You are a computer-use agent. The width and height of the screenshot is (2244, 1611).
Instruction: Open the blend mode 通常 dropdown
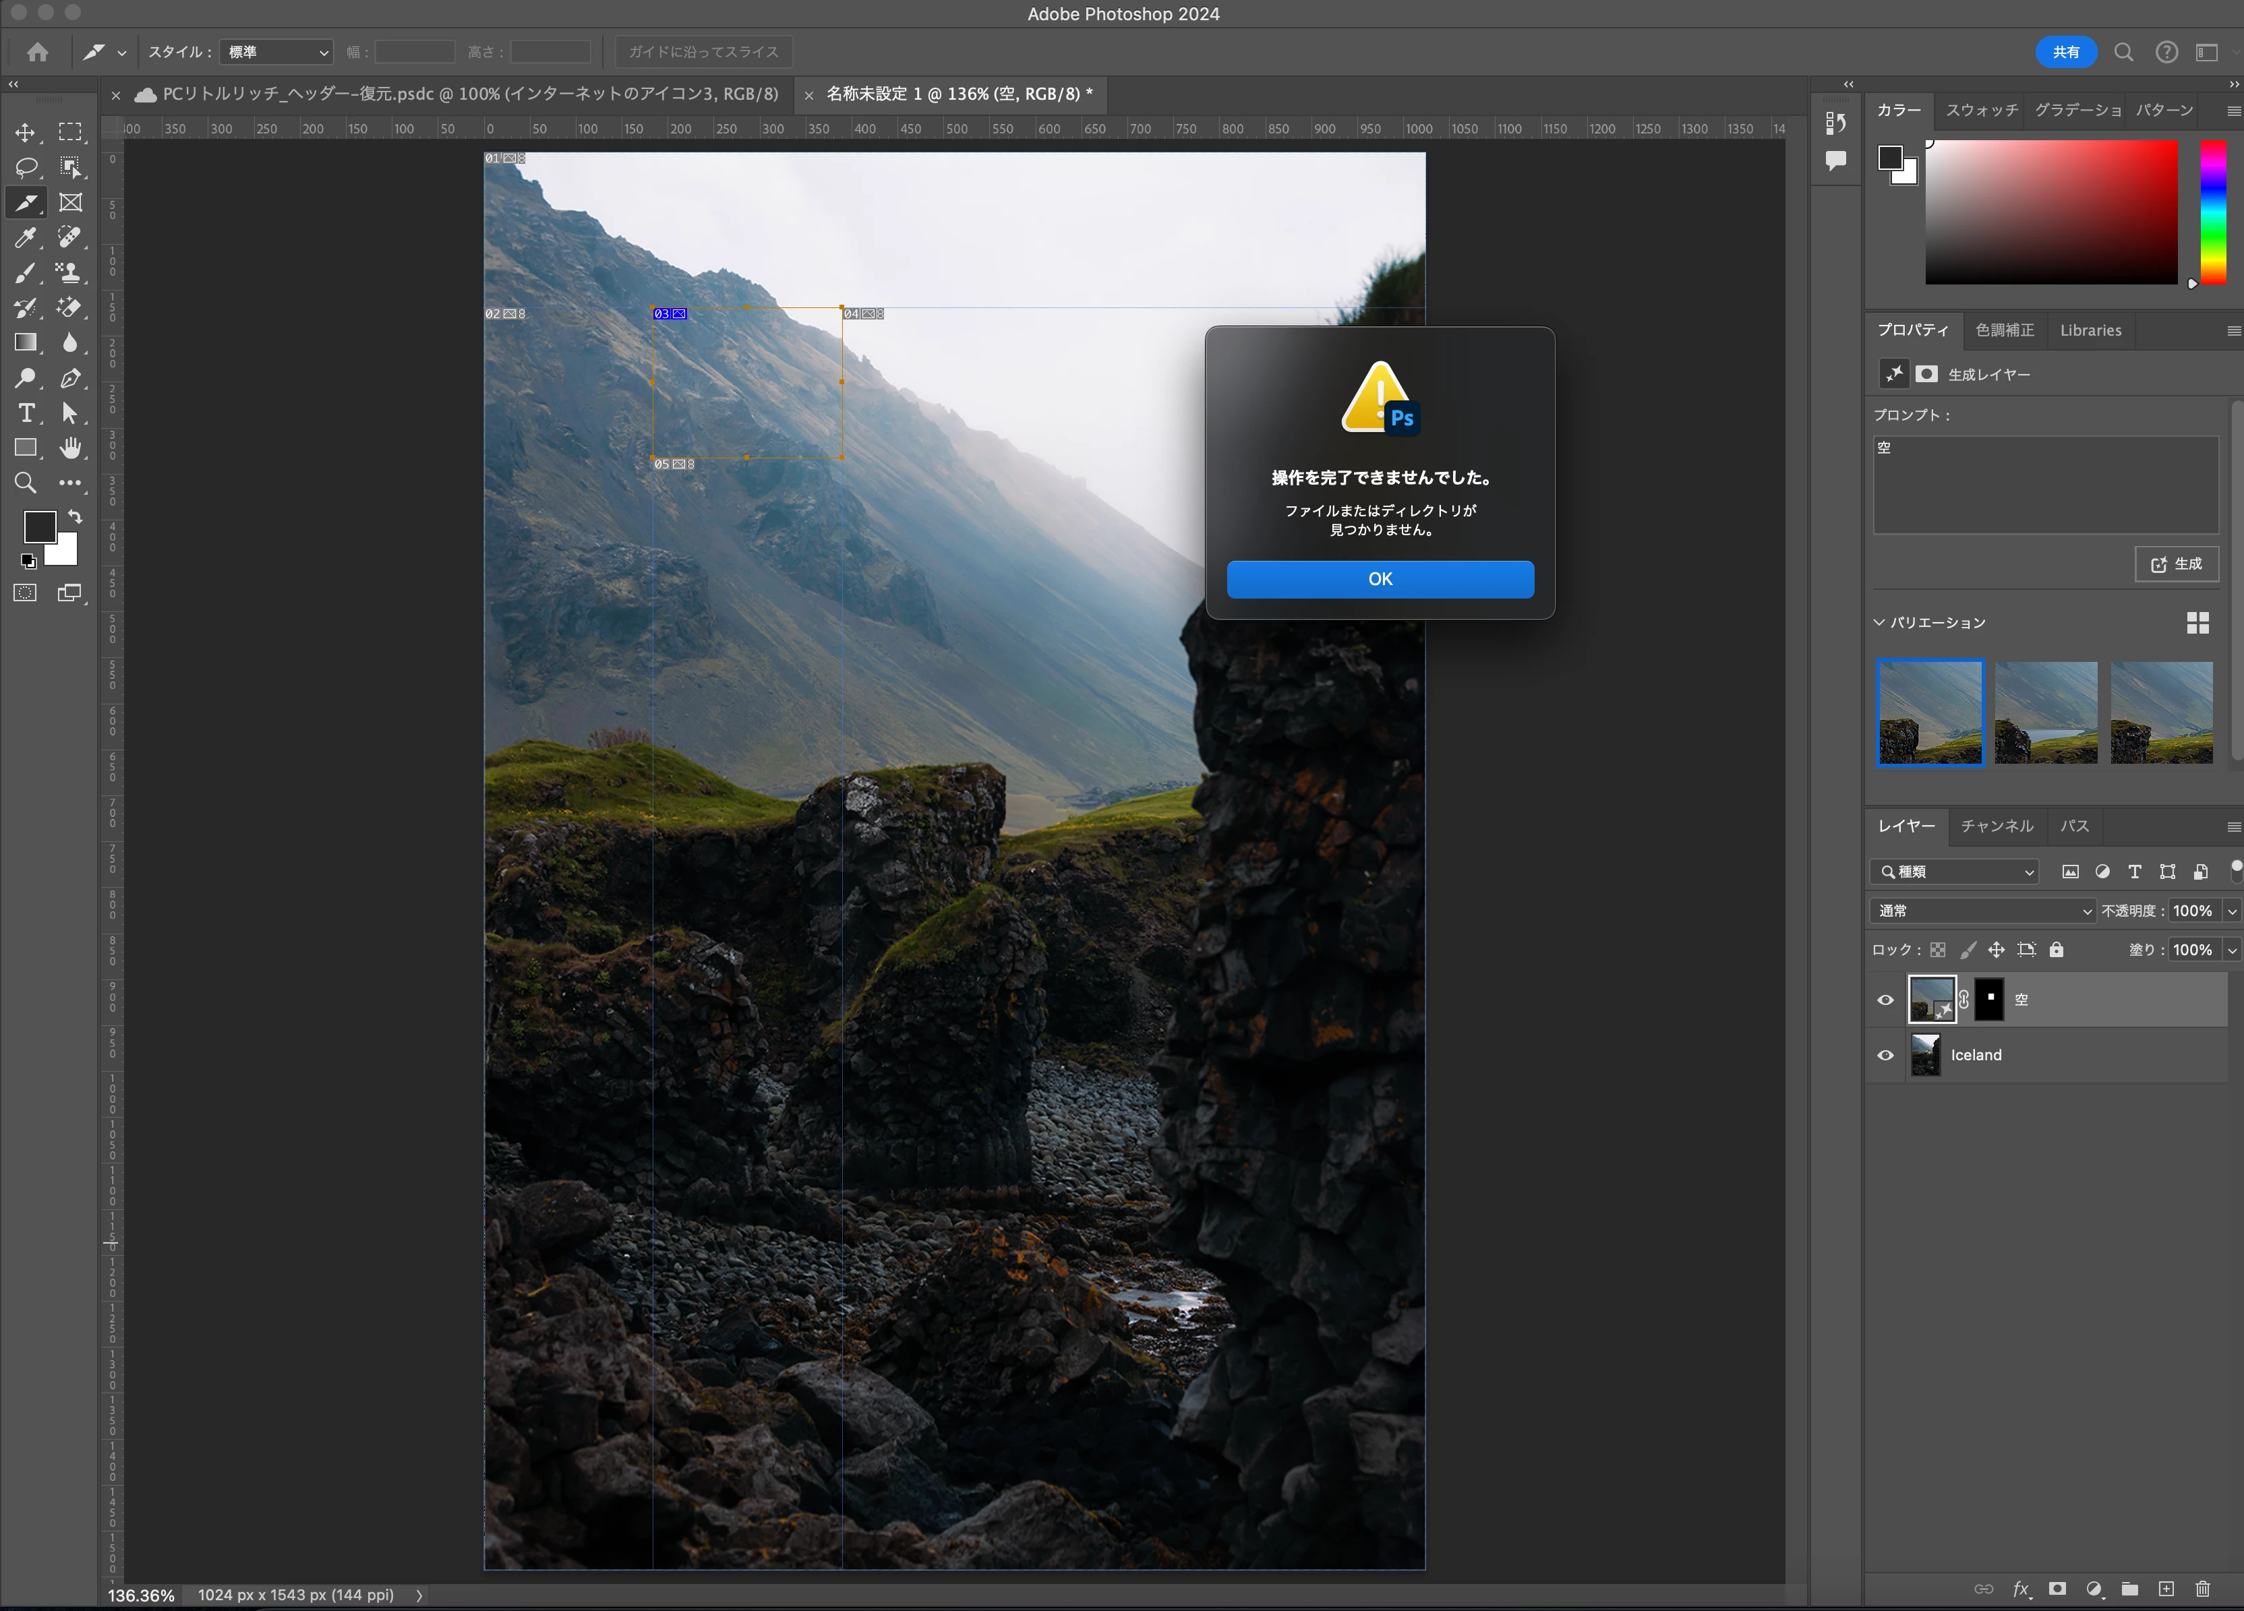point(1983,911)
